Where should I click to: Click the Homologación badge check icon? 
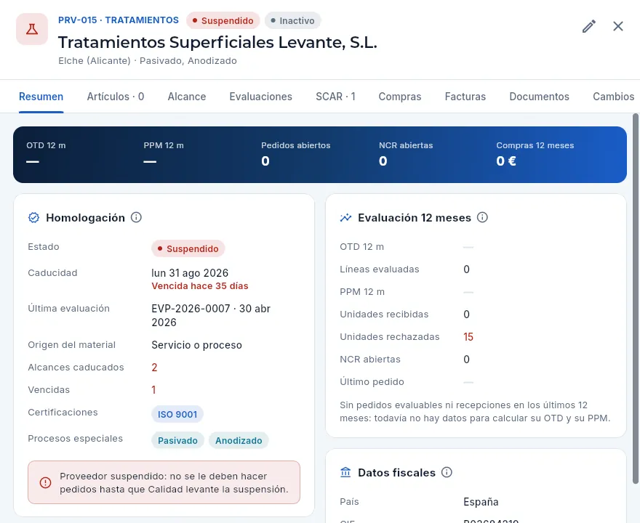coord(34,218)
